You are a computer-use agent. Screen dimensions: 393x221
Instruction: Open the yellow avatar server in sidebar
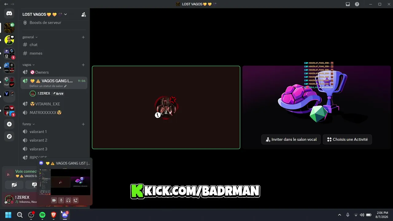9,40
